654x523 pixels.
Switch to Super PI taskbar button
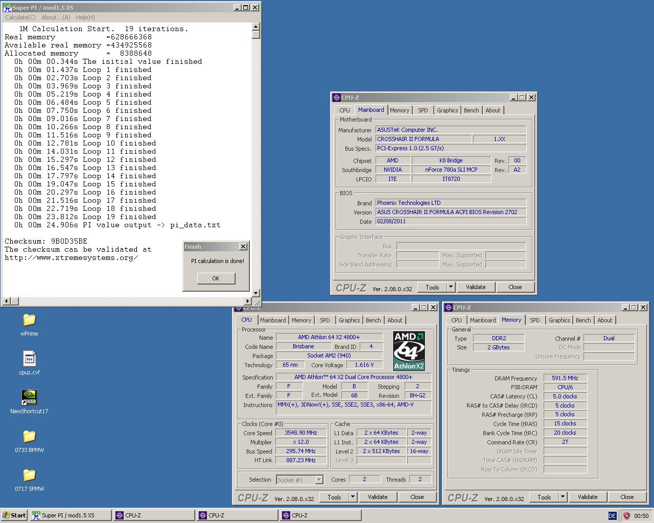(x=71, y=515)
